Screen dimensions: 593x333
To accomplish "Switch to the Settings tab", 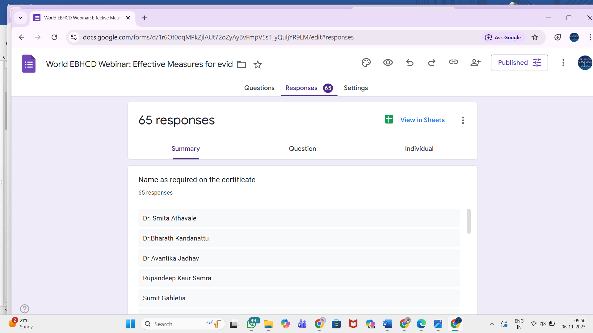I will [x=355, y=88].
